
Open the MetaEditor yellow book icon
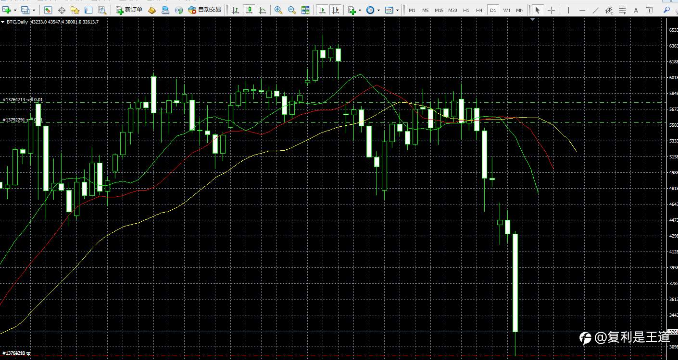[x=152, y=10]
